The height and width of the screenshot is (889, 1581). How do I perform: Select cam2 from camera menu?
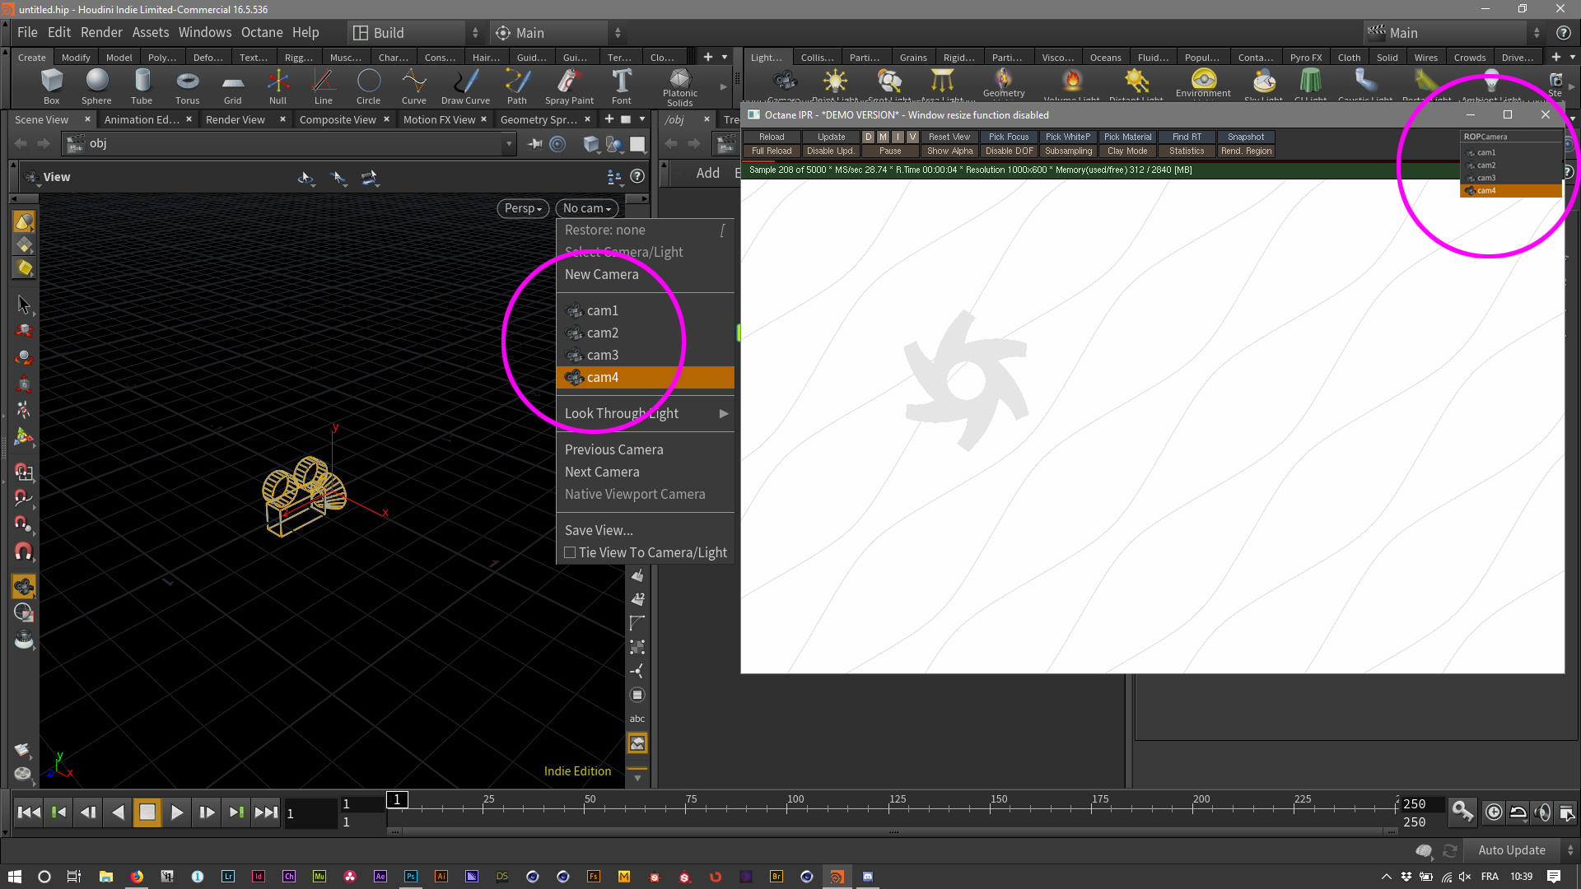(x=603, y=333)
